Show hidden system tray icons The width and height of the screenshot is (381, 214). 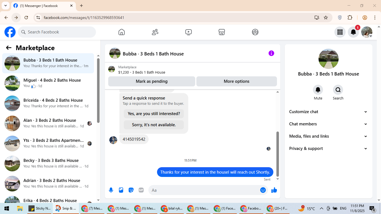(x=321, y=208)
